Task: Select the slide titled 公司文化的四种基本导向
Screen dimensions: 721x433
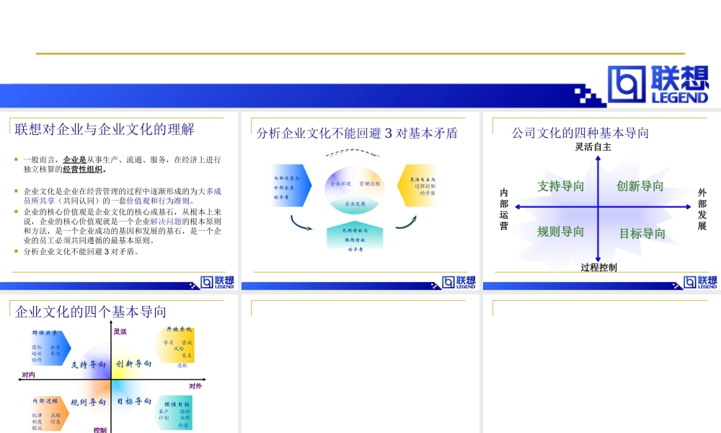Action: tap(602, 201)
